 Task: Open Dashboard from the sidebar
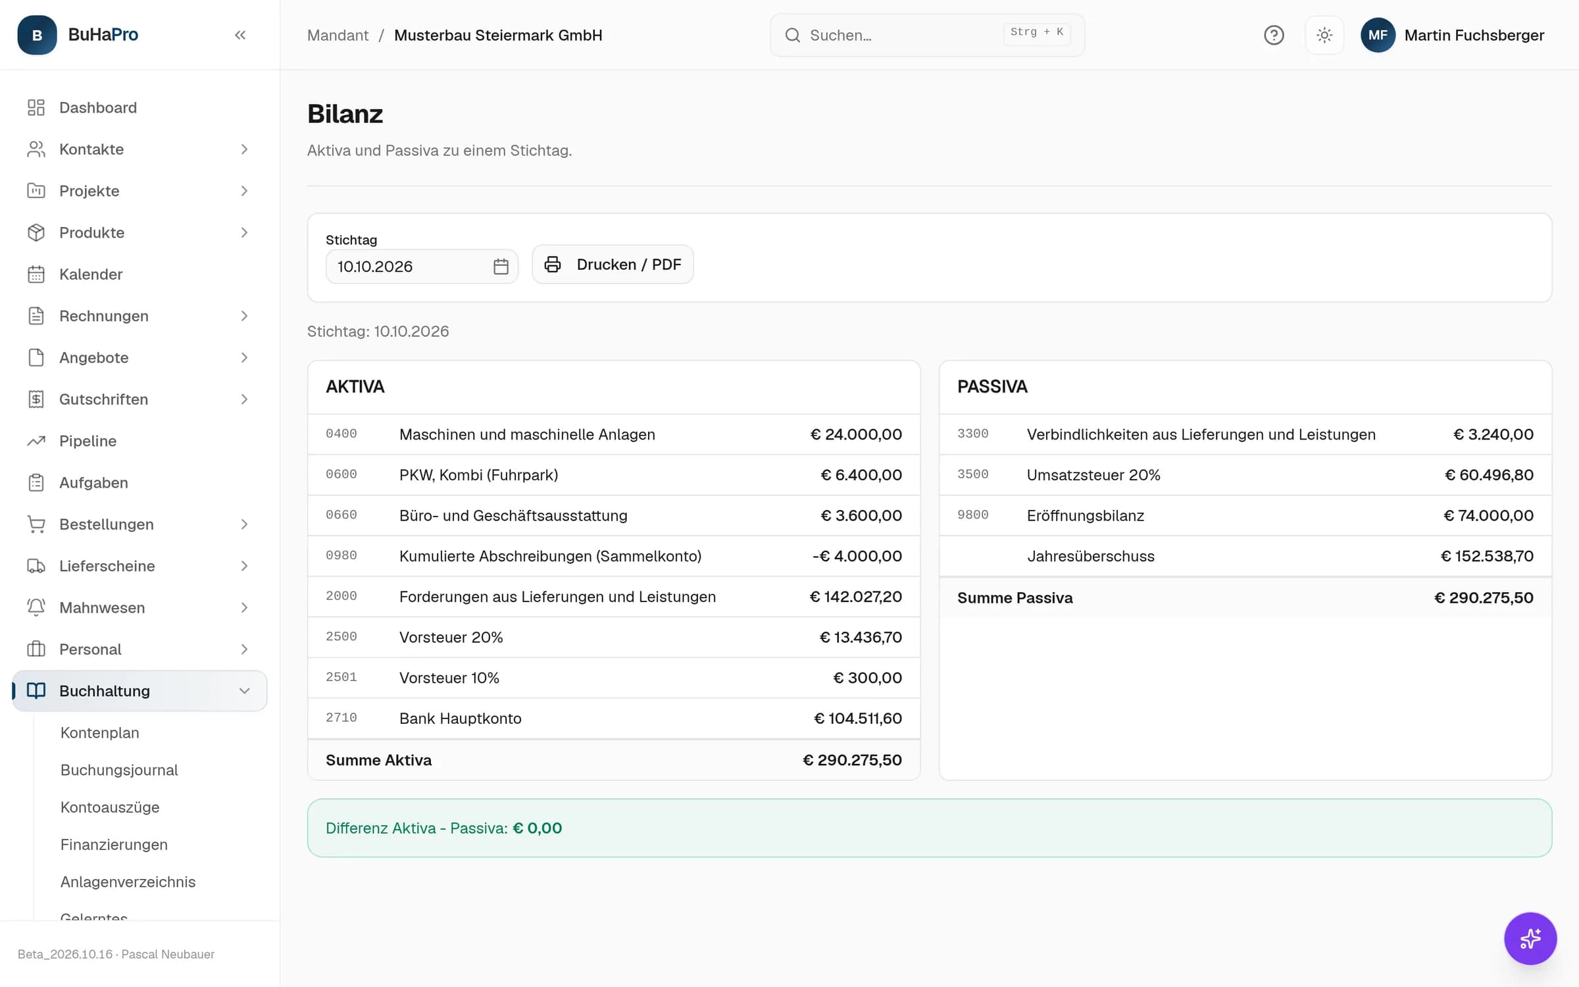click(x=139, y=107)
